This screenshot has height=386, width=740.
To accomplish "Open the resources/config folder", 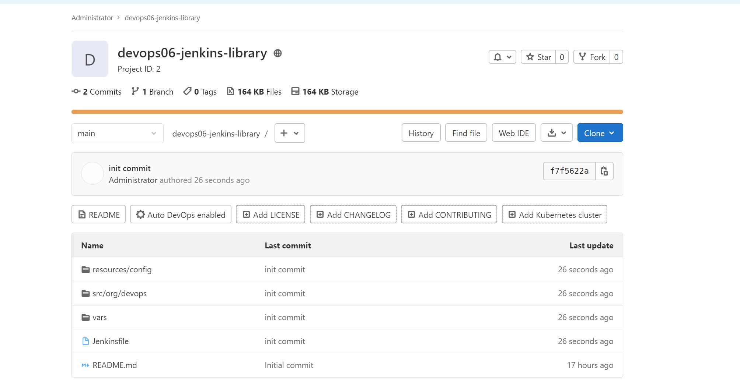I will (x=122, y=269).
